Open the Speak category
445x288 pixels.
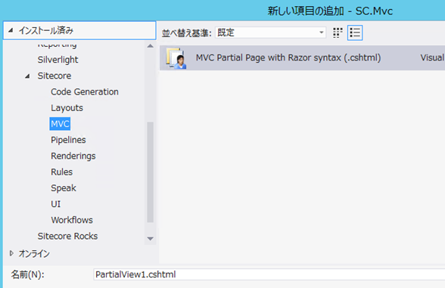(64, 188)
